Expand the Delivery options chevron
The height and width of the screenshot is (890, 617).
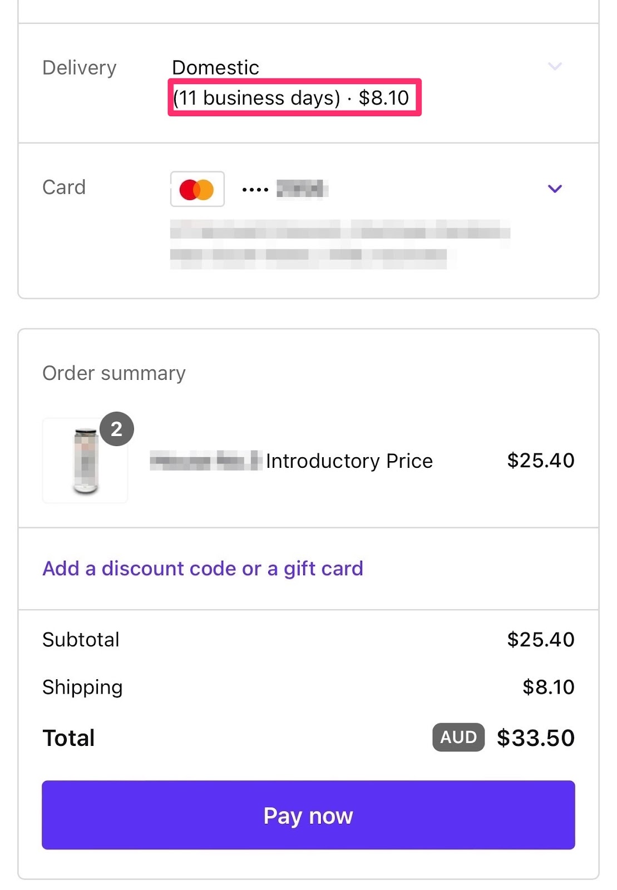[x=555, y=67]
